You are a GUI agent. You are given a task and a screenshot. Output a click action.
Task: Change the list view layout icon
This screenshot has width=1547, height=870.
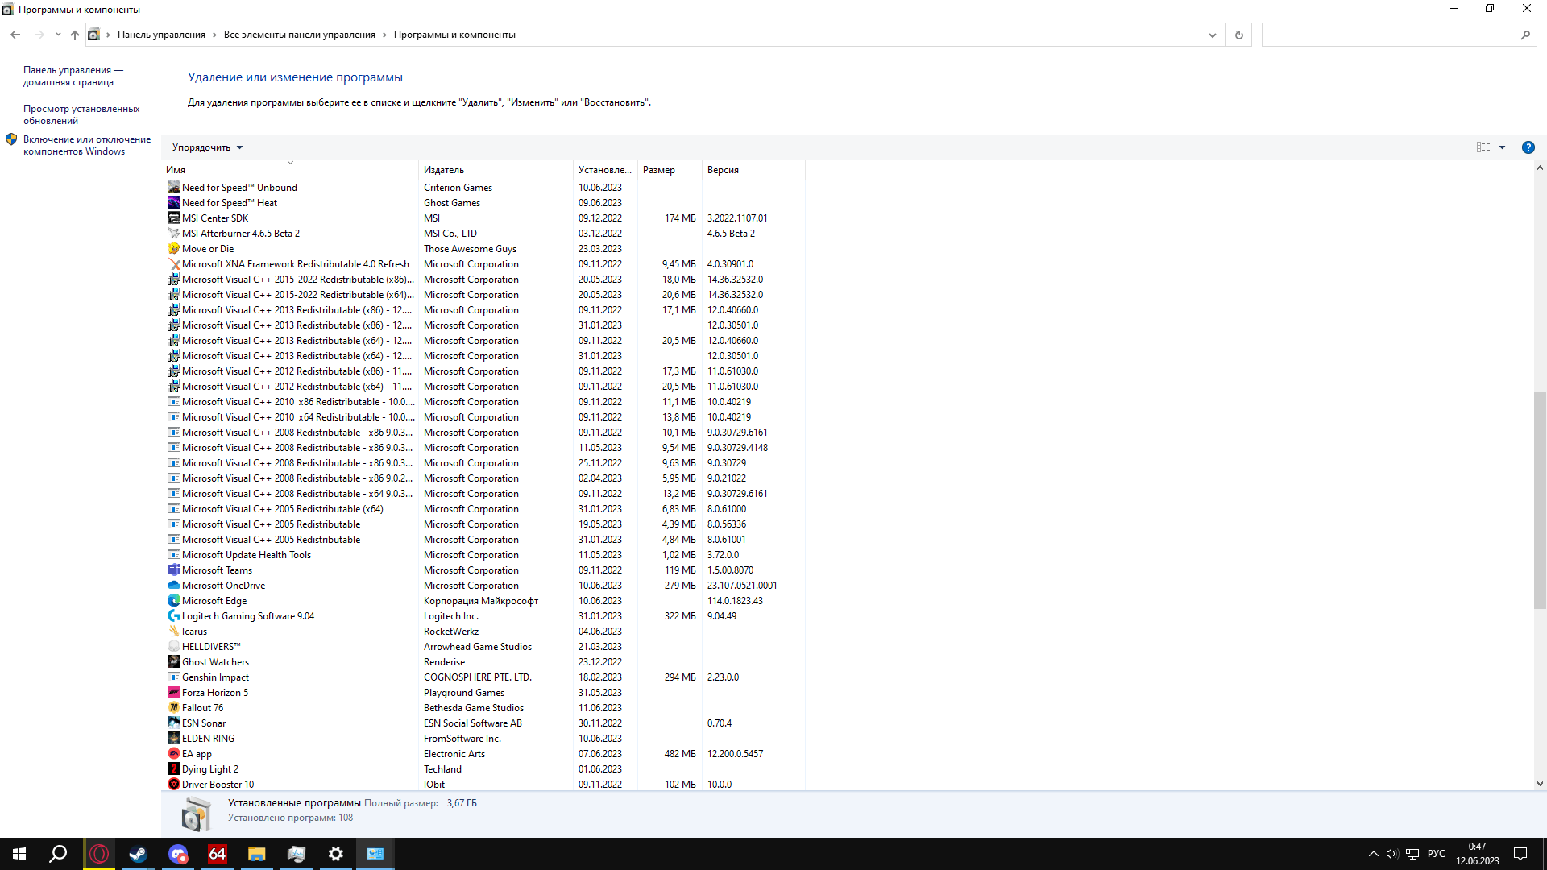click(1483, 147)
